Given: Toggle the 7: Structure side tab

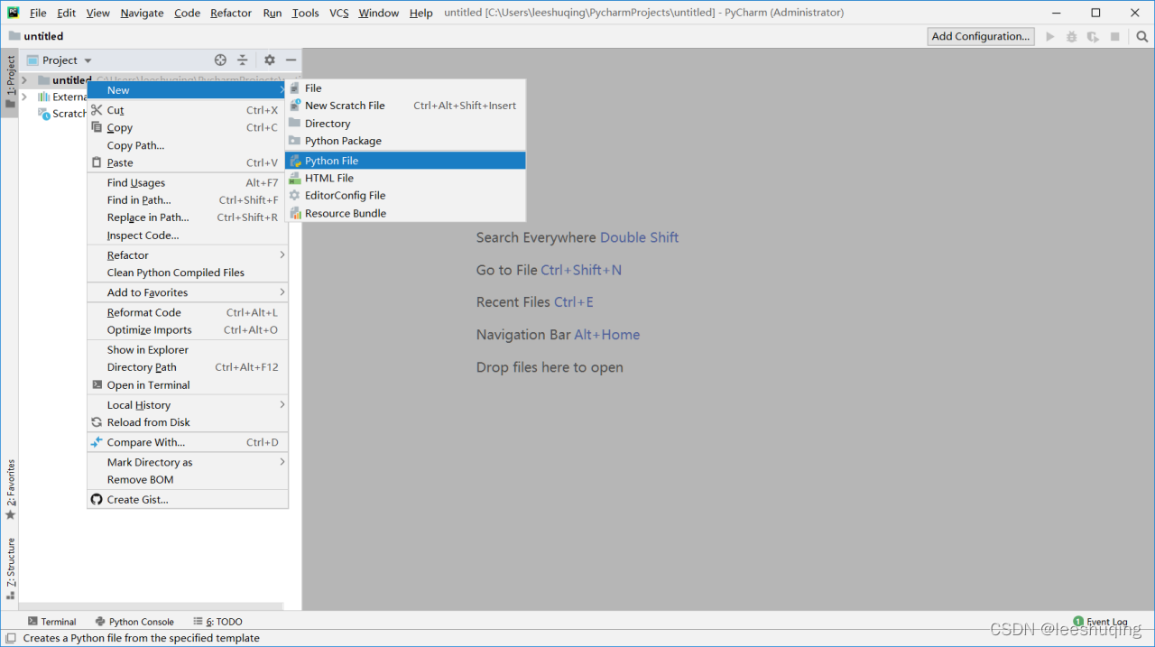Looking at the screenshot, I should click(x=10, y=568).
